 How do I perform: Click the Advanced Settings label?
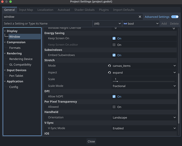[157, 17]
